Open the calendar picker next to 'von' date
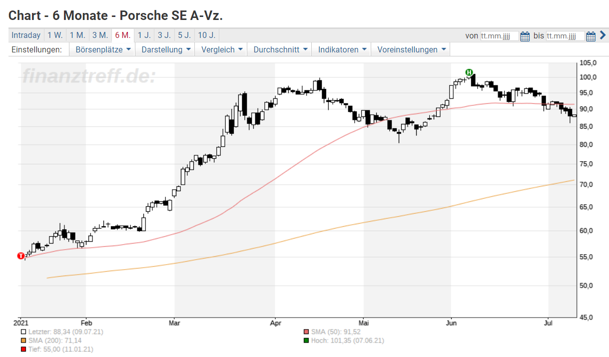The image size is (609, 357). [525, 35]
